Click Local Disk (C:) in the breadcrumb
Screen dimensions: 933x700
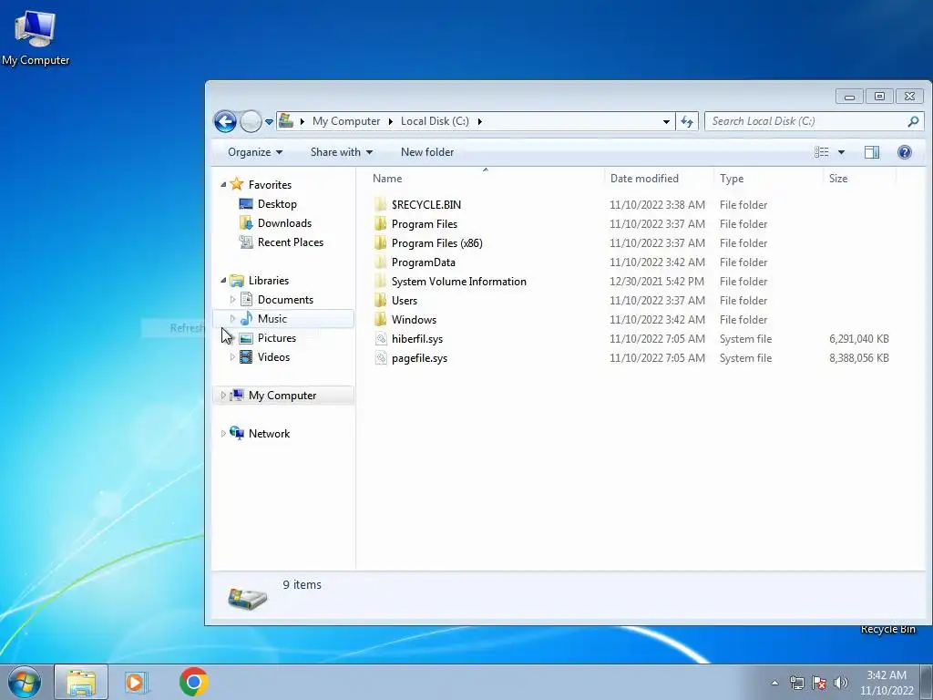pos(435,121)
